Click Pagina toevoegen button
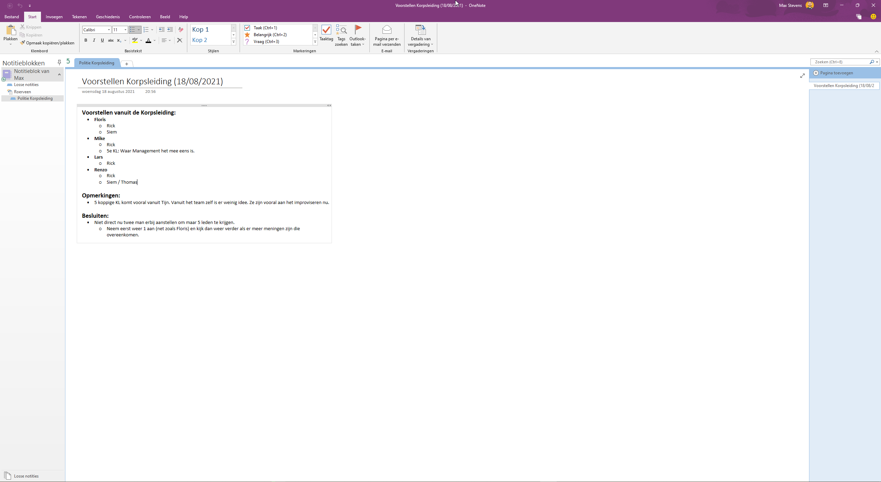881x482 pixels. [x=833, y=73]
